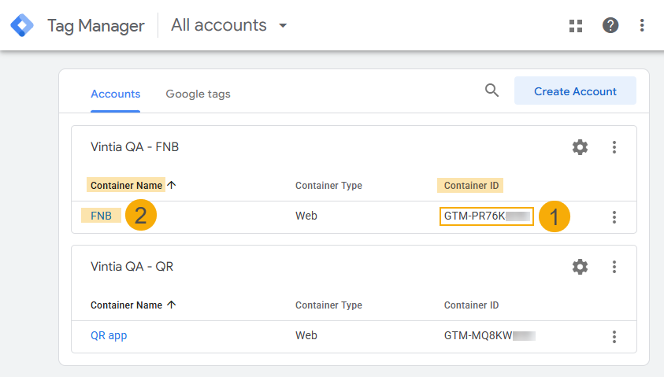Click the Tag Manager title text

(96, 26)
